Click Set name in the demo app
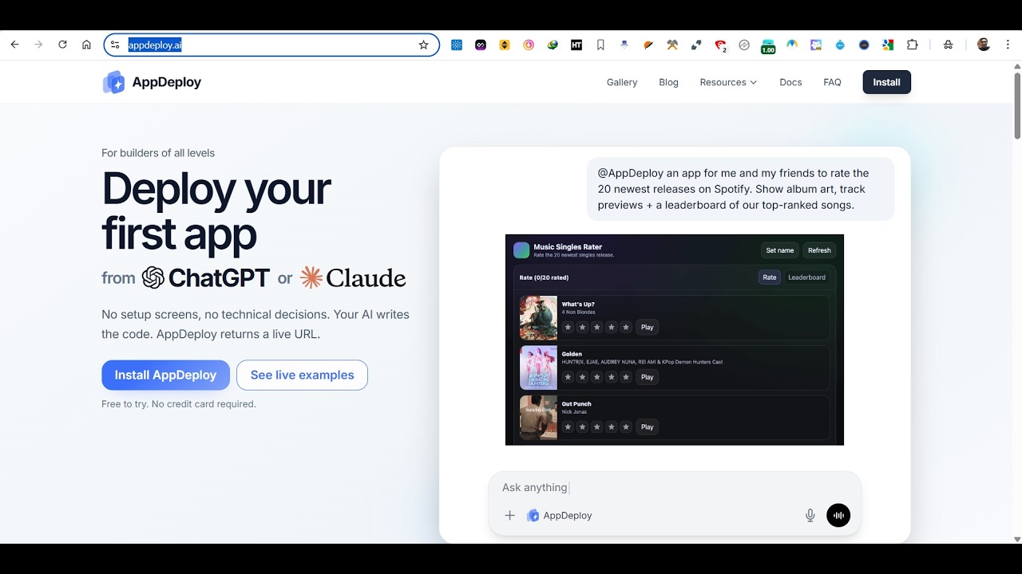 (780, 250)
